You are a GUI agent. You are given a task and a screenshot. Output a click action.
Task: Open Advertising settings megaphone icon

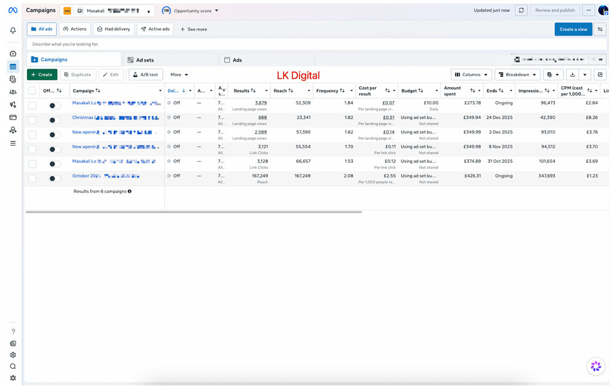pyautogui.click(x=13, y=105)
